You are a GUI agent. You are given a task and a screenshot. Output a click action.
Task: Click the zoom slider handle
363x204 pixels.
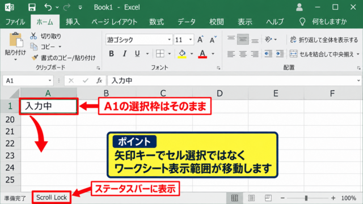[306, 198]
